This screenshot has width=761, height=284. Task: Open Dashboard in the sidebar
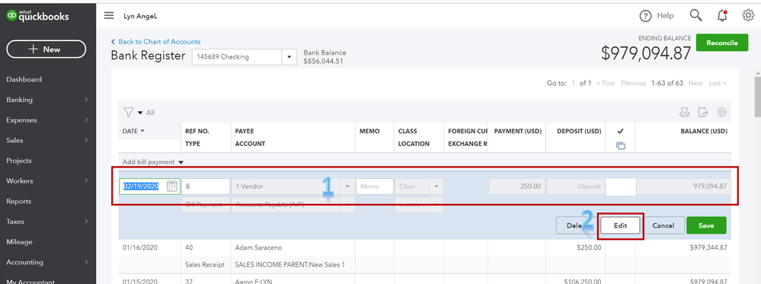[x=24, y=79]
